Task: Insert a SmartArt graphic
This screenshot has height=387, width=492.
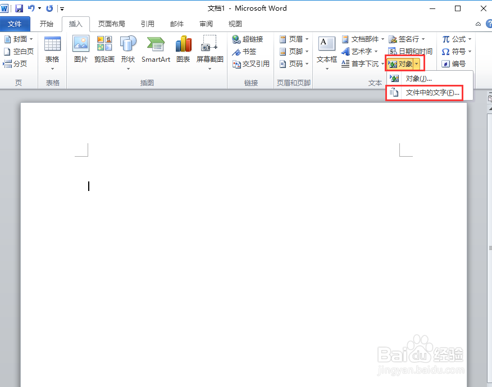Action: click(x=156, y=49)
